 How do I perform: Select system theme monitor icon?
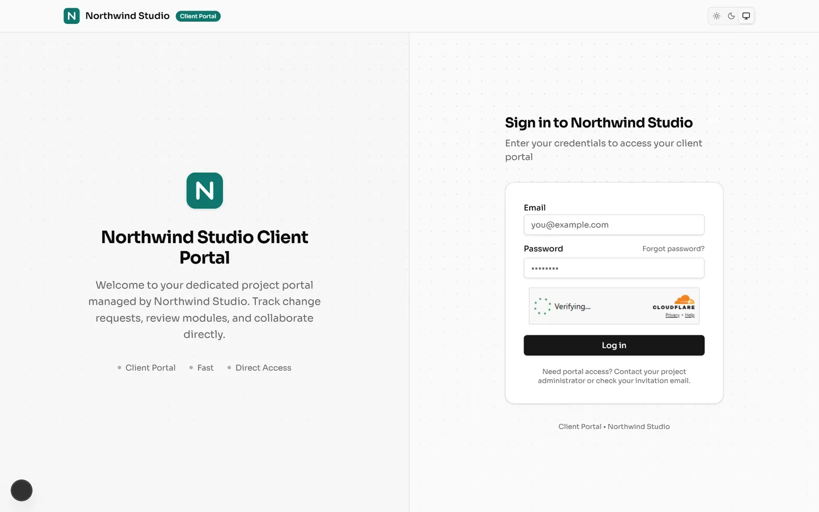(746, 16)
